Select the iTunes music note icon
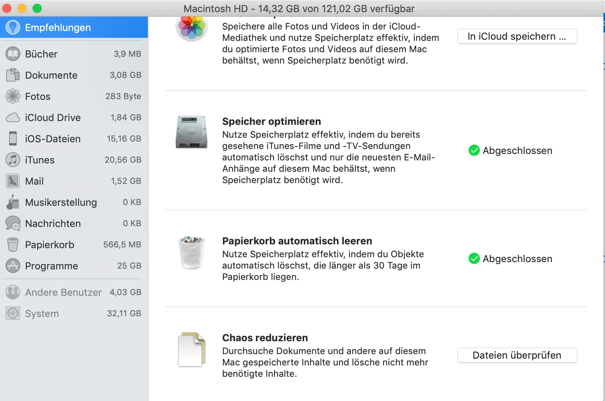The height and width of the screenshot is (401, 605). coord(13,160)
